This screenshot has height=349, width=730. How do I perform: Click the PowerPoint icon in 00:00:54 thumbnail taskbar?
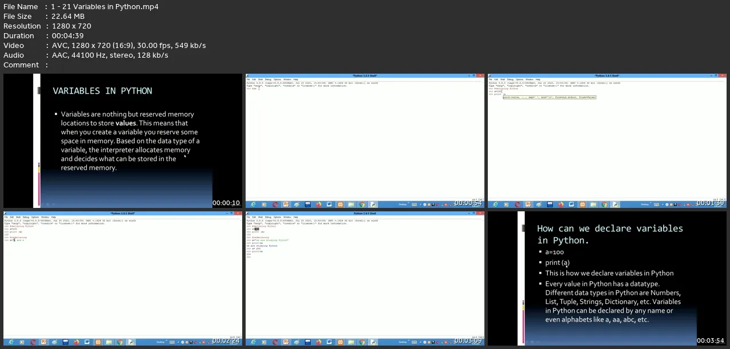(286, 204)
